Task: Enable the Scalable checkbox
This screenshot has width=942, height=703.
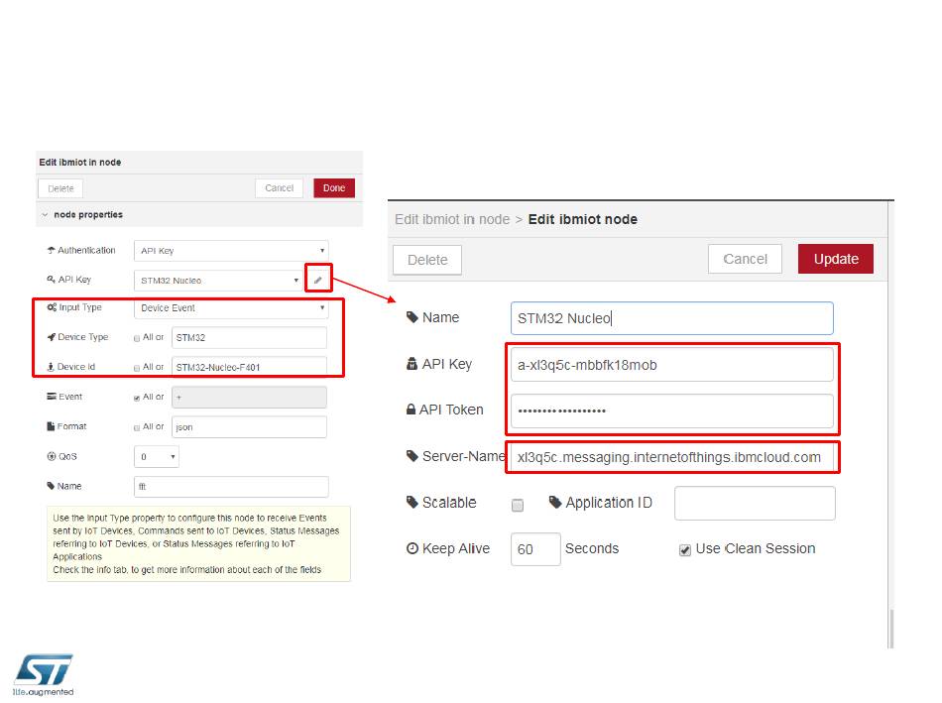Action: pyautogui.click(x=518, y=505)
